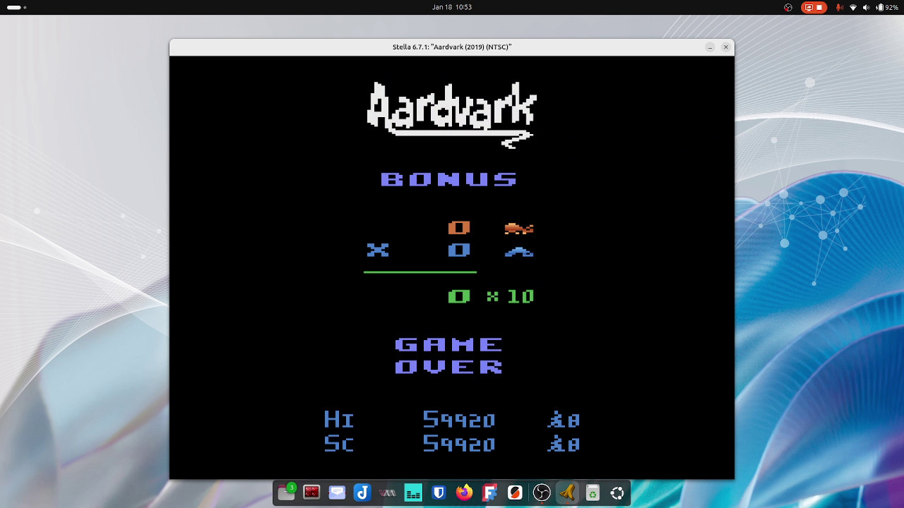Click the Activities workspace indicator at top-left
This screenshot has height=508, width=904.
(x=17, y=7)
